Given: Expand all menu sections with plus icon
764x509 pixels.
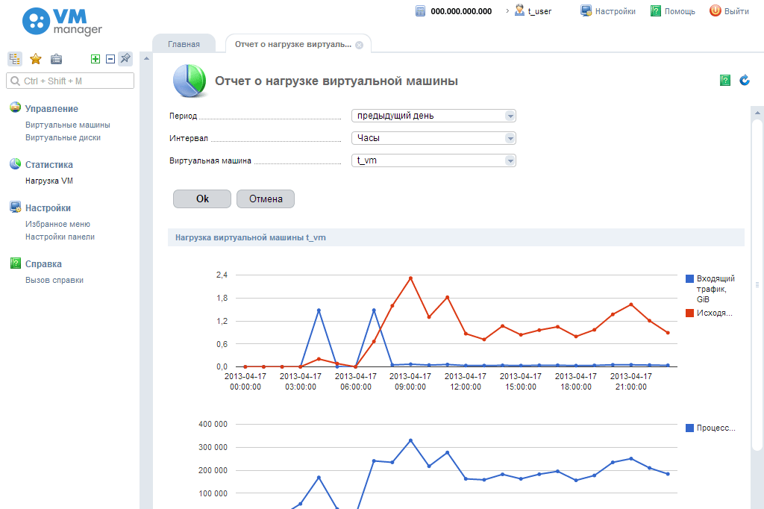Looking at the screenshot, I should 95,59.
